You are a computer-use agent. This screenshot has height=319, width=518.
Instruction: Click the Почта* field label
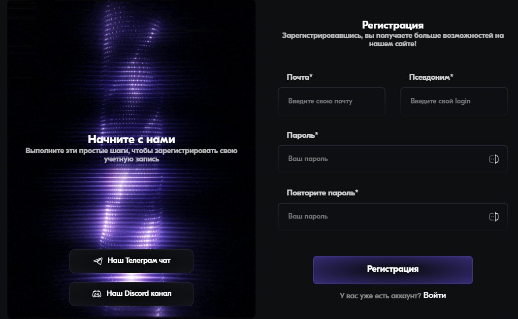coord(300,77)
